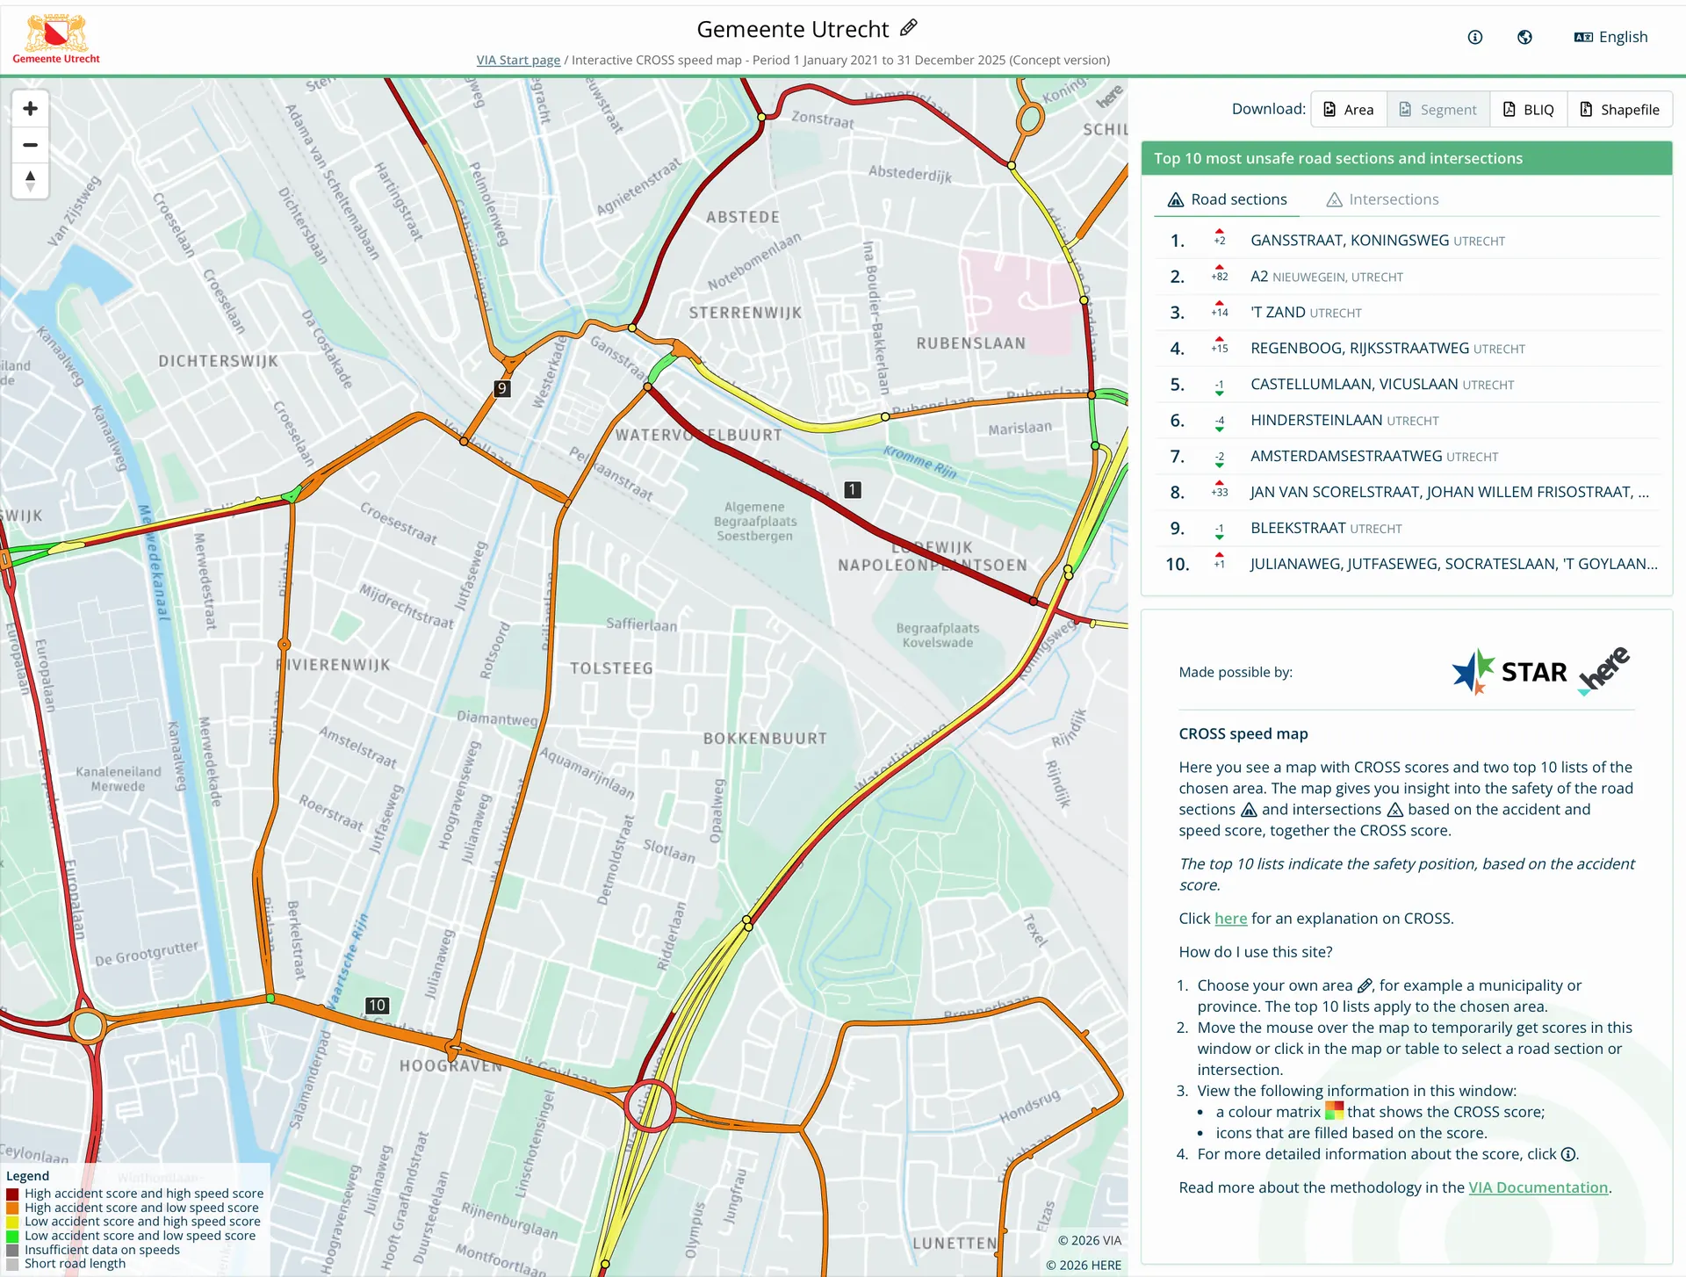Open the information circle icon in header
The width and height of the screenshot is (1686, 1277).
(x=1475, y=37)
